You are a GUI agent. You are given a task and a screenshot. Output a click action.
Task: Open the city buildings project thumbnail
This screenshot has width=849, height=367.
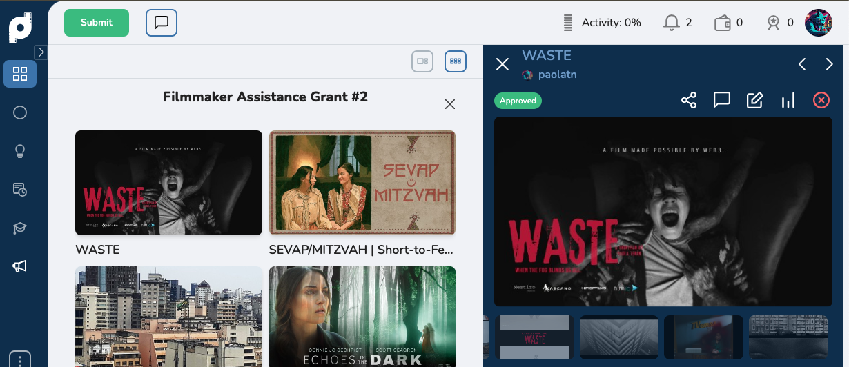(x=168, y=317)
